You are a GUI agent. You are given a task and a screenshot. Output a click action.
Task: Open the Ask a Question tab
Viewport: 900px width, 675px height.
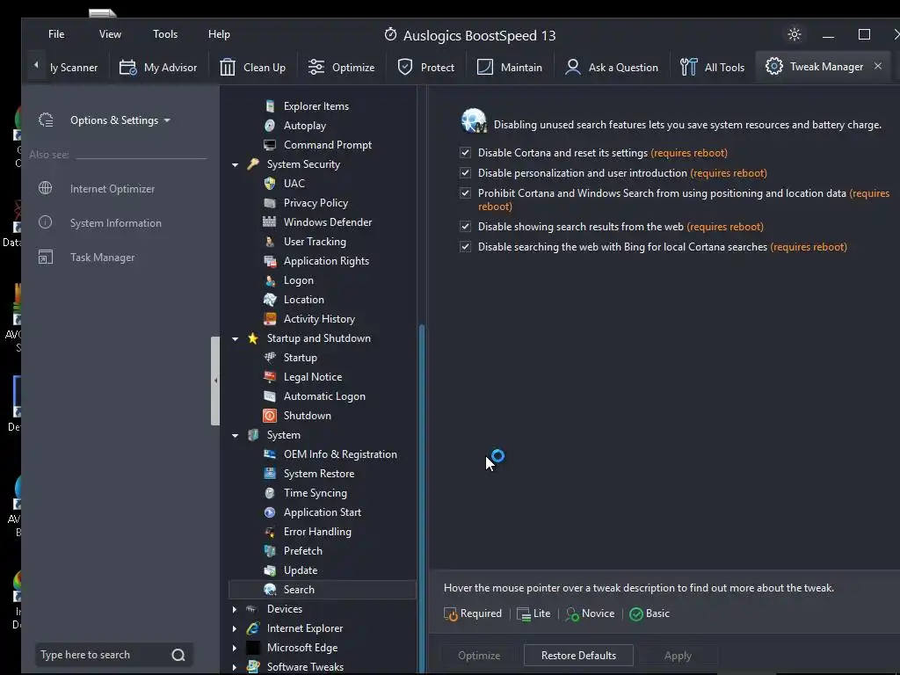[612, 67]
